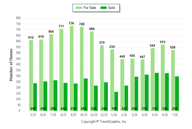Screen dimensions: 192x129
Task: Click the 7/26 Sold bar labeled 299
Action: [177, 94]
